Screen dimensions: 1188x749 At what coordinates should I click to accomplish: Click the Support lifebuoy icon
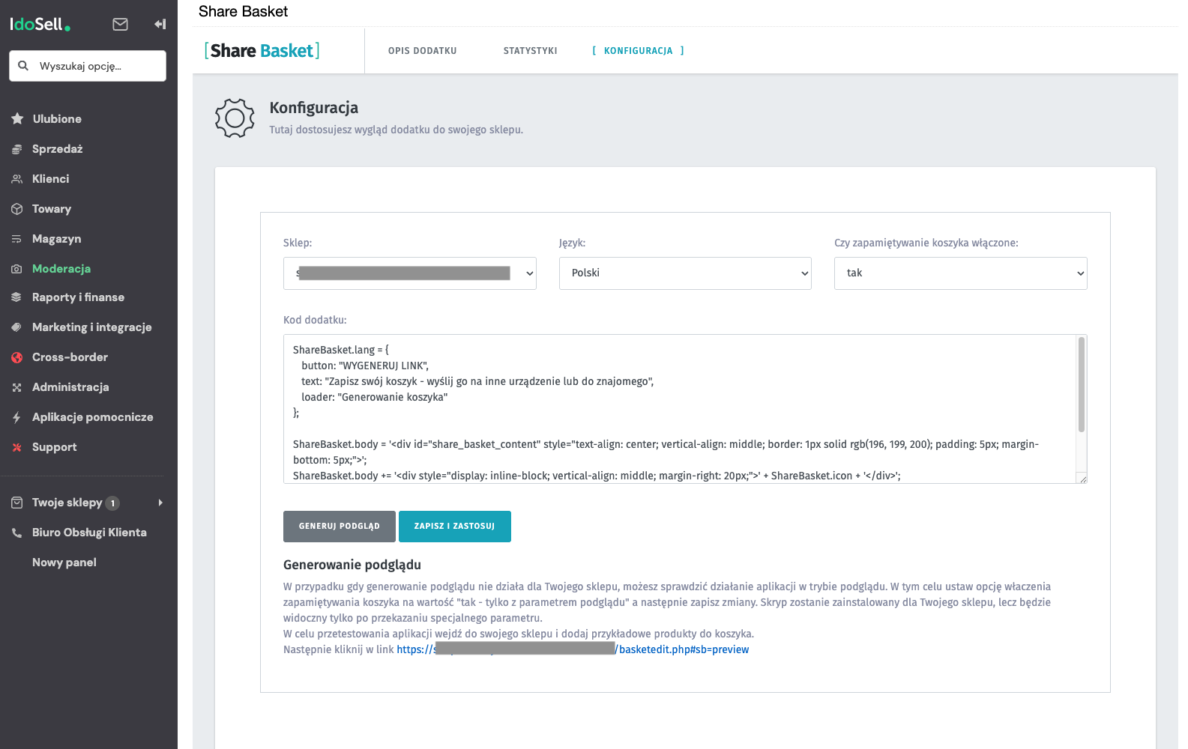click(17, 447)
